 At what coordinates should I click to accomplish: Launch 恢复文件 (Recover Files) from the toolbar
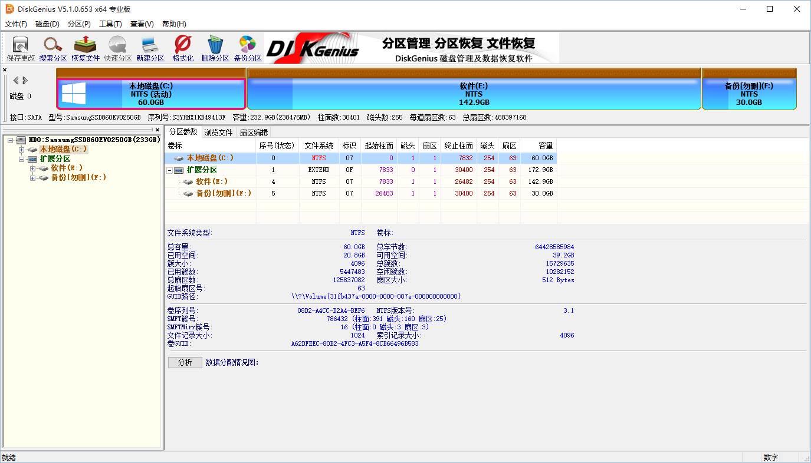point(86,48)
